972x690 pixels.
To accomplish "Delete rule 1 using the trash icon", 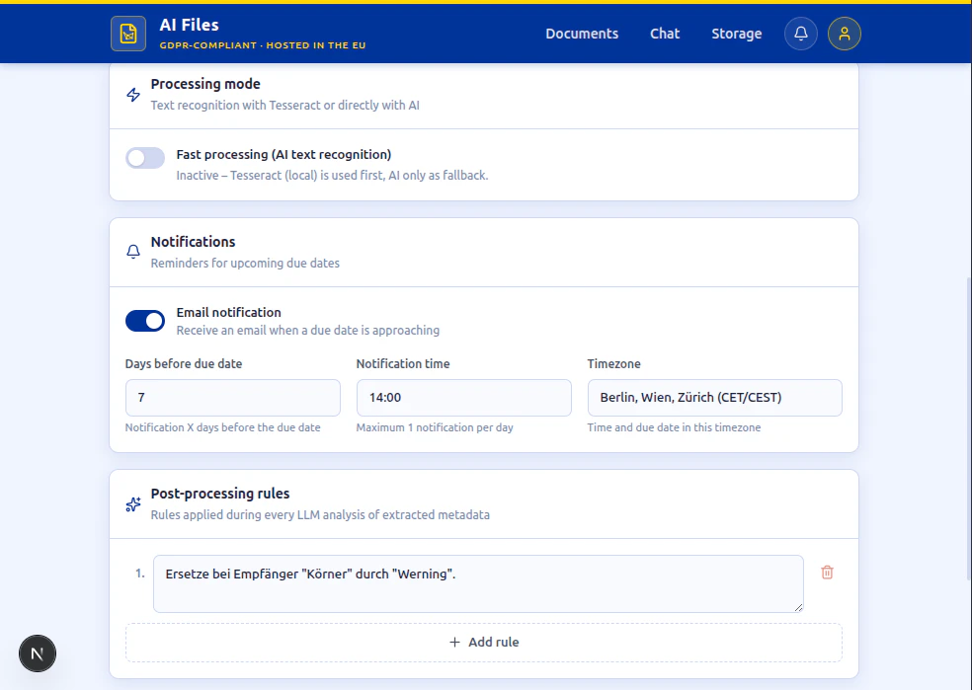I will pyautogui.click(x=827, y=573).
